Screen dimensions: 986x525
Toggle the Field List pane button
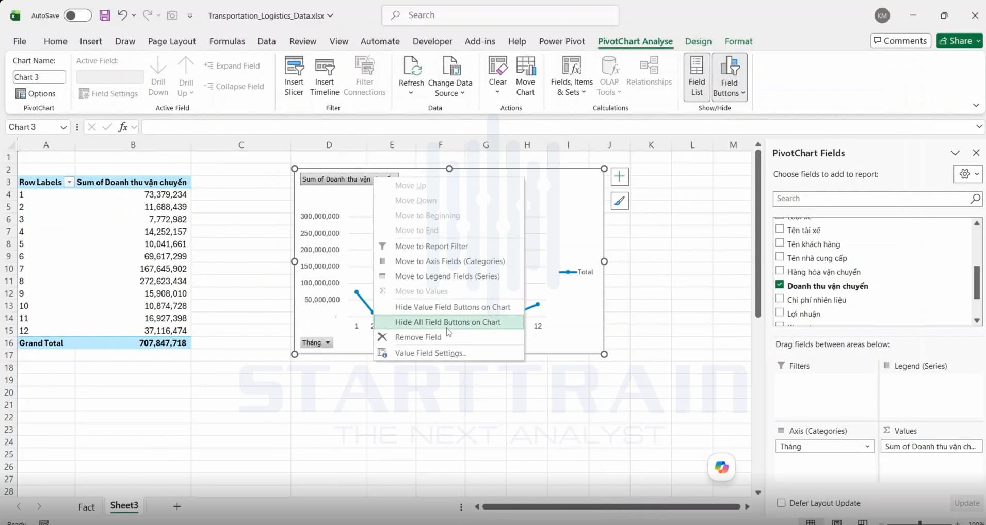click(x=697, y=77)
